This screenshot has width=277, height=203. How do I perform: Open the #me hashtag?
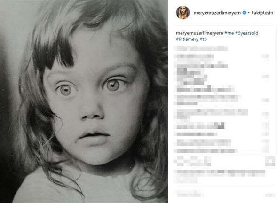tap(229, 33)
